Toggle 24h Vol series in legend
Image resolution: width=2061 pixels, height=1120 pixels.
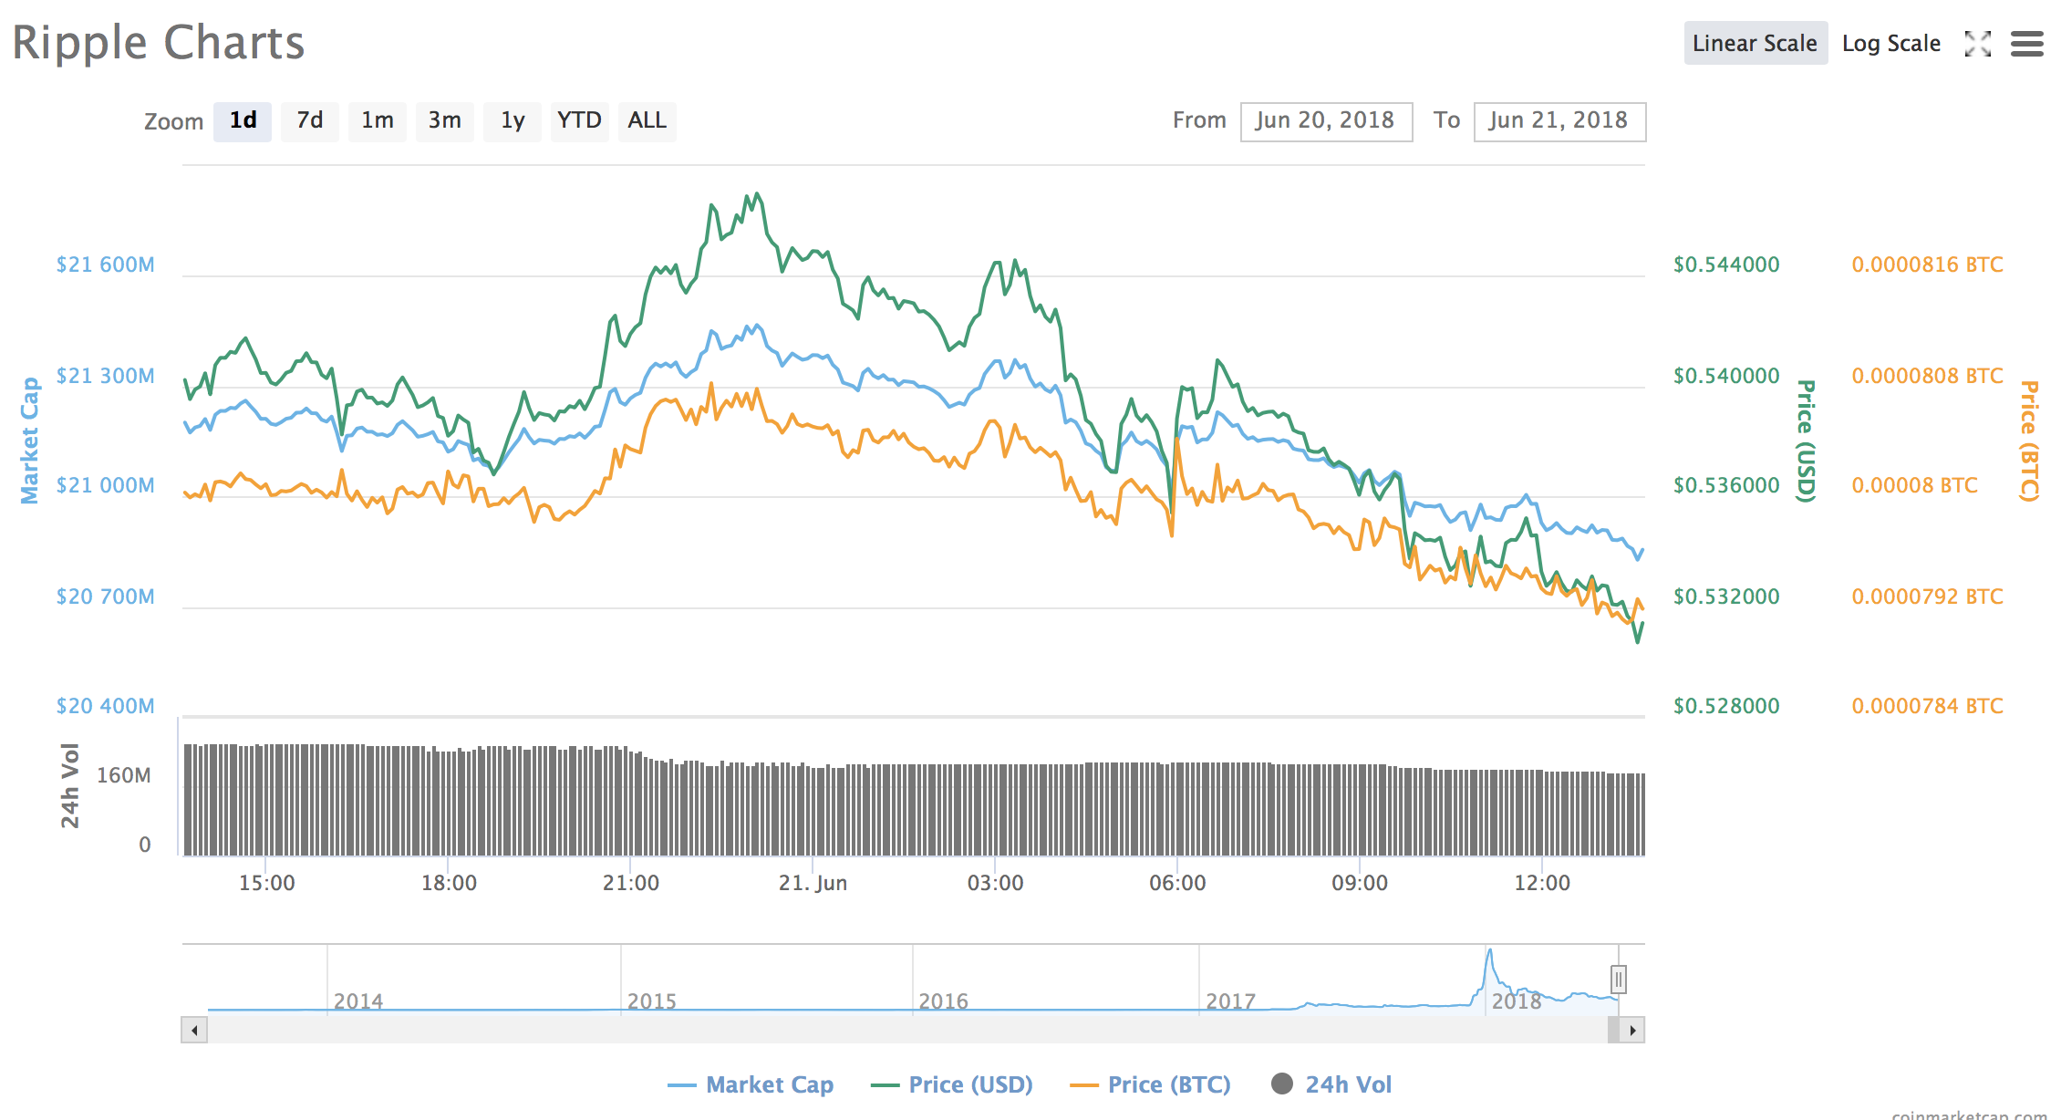click(1331, 1084)
